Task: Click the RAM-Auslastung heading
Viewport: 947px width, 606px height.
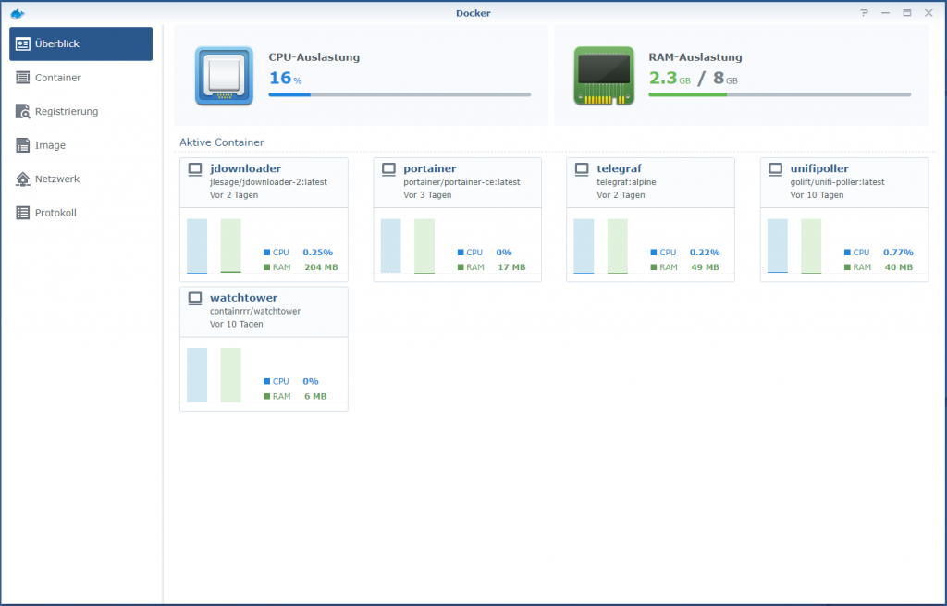Action: coord(695,57)
